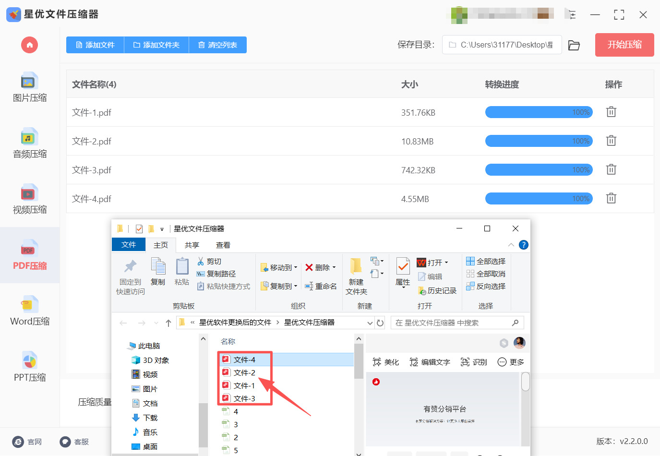Image resolution: width=660 pixels, height=456 pixels.
Task: Open 属性 properties in ribbon
Action: tap(403, 272)
